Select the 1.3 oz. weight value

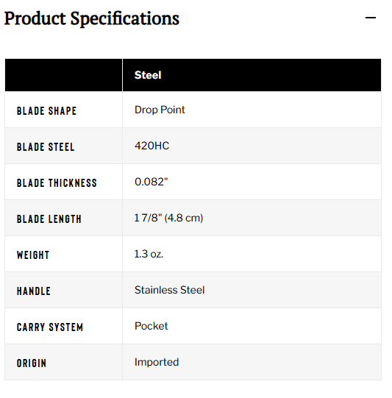tap(149, 254)
